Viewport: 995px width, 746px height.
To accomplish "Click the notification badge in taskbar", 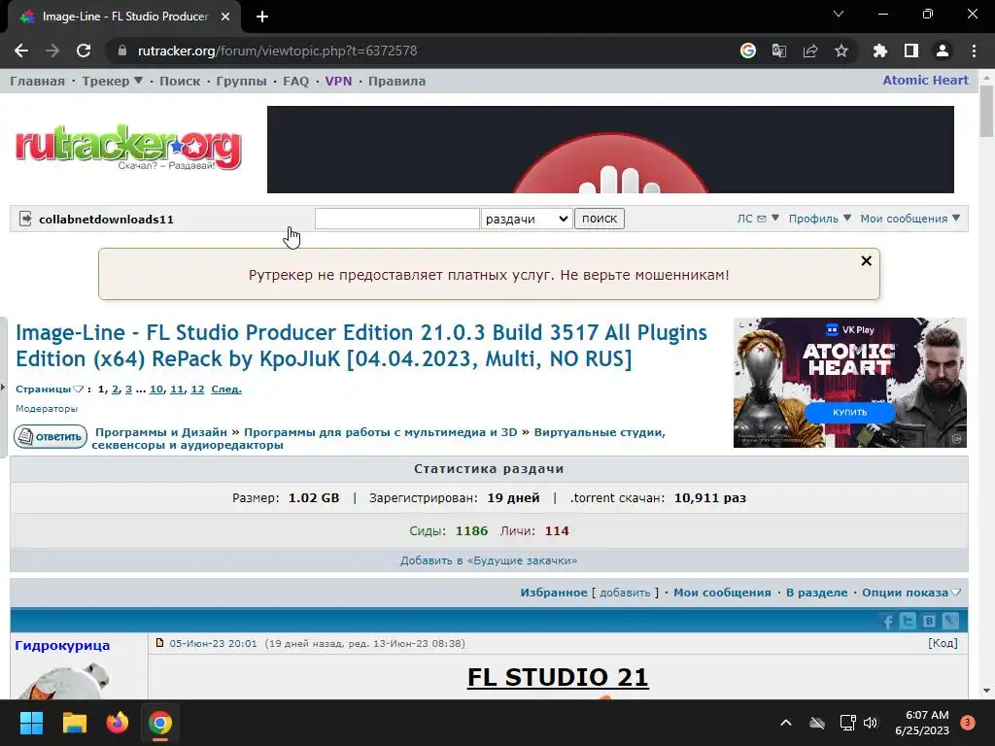I will pos(968,723).
